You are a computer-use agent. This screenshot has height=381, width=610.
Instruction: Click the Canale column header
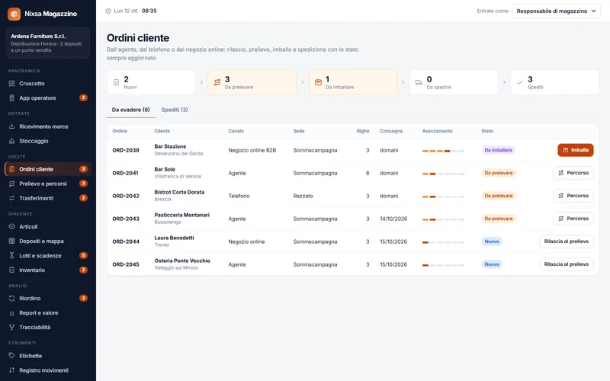tap(236, 131)
